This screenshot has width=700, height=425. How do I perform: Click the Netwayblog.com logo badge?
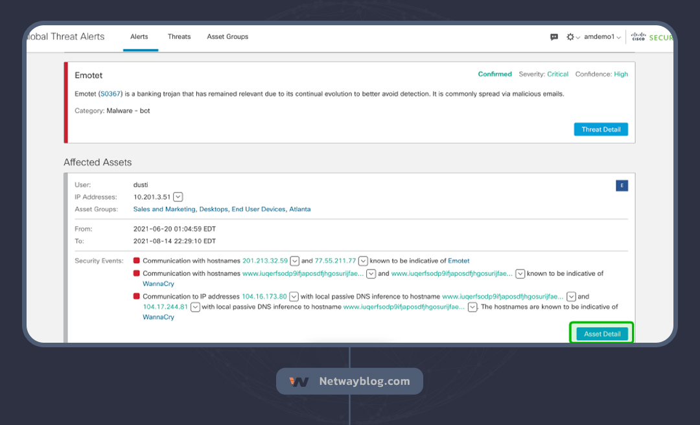(349, 382)
